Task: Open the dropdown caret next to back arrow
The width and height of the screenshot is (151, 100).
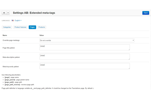Action: click(8, 13)
